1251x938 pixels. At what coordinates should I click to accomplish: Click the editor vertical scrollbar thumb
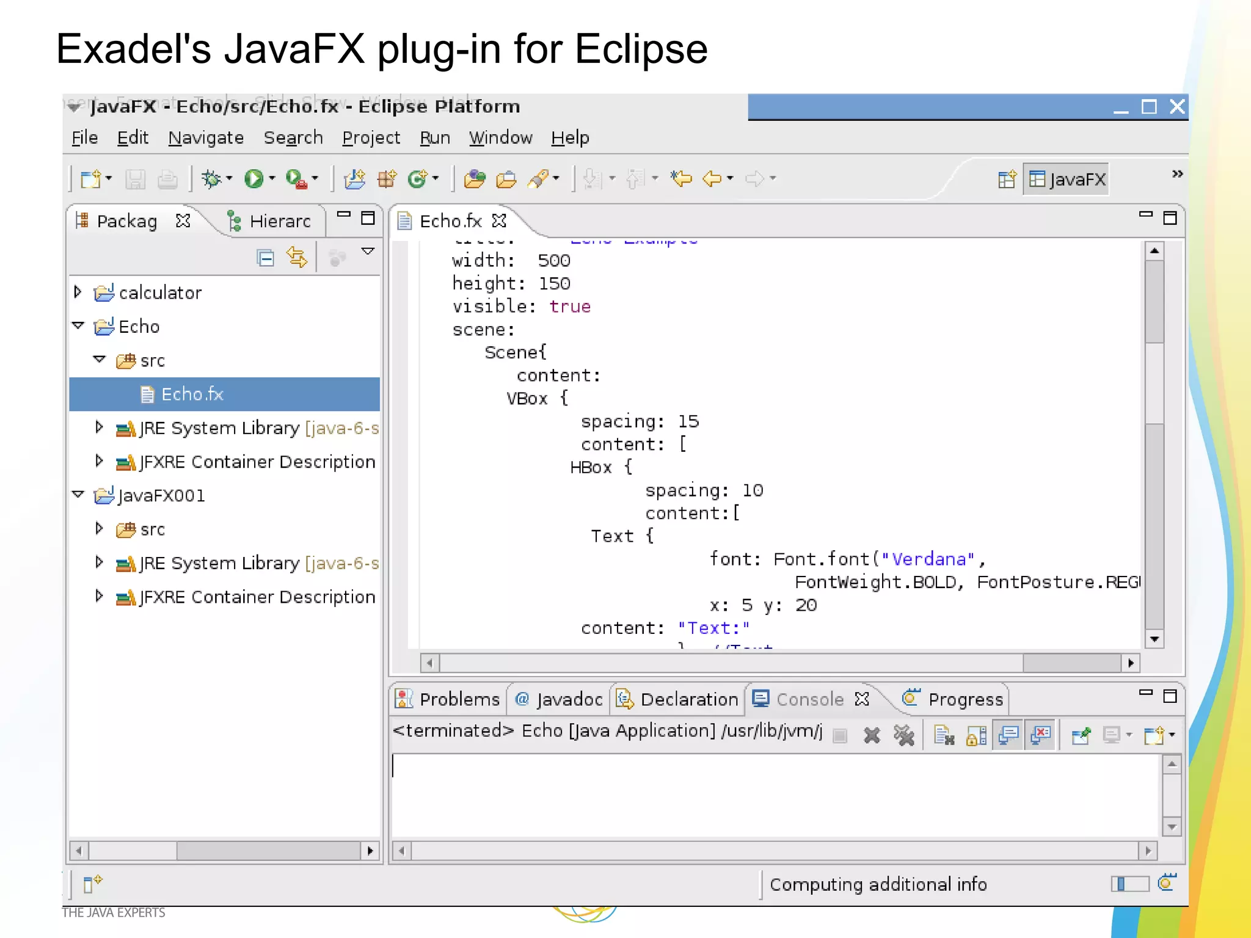tap(1154, 302)
